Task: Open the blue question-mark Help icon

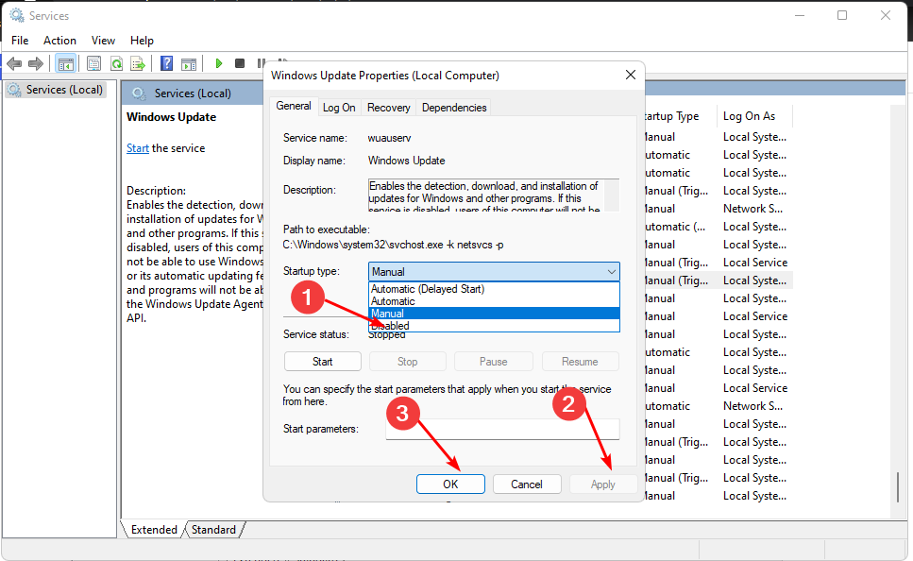Action: (x=166, y=63)
